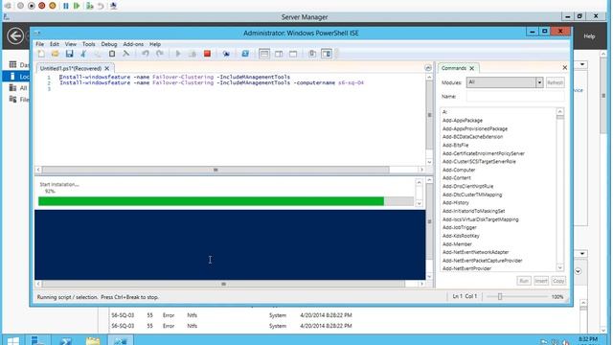
Task: Start PowerShell.exe in separate window icon
Action: pos(245,54)
